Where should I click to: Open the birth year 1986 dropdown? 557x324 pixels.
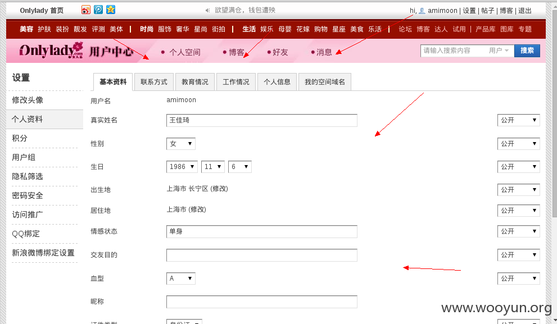182,167
